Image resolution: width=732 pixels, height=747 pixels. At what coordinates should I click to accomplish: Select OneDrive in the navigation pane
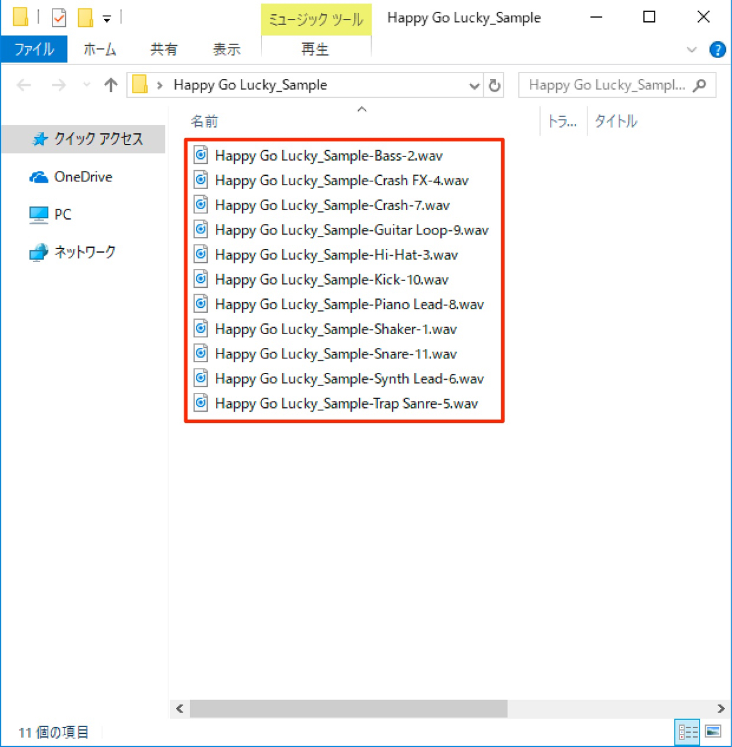point(71,177)
